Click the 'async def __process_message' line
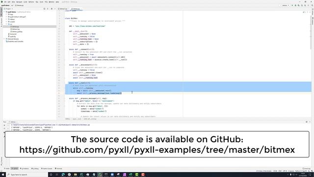Screen dimensions: 314x177 [x=88, y=98]
